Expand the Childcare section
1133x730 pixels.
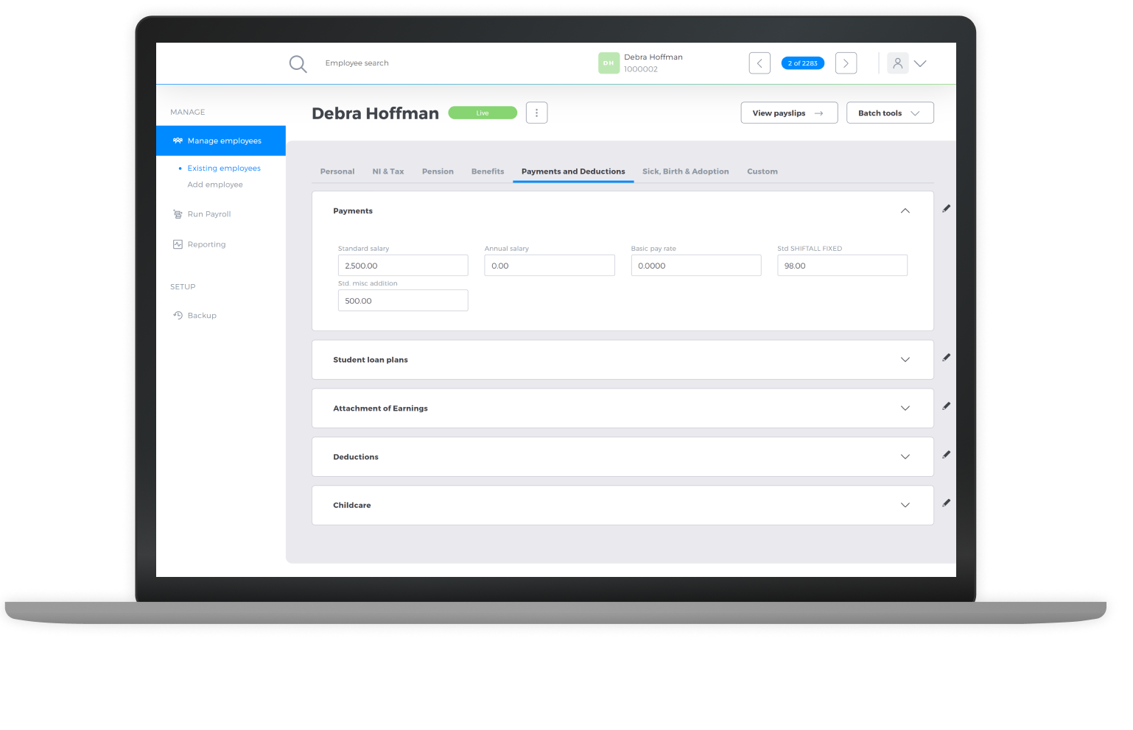click(905, 505)
